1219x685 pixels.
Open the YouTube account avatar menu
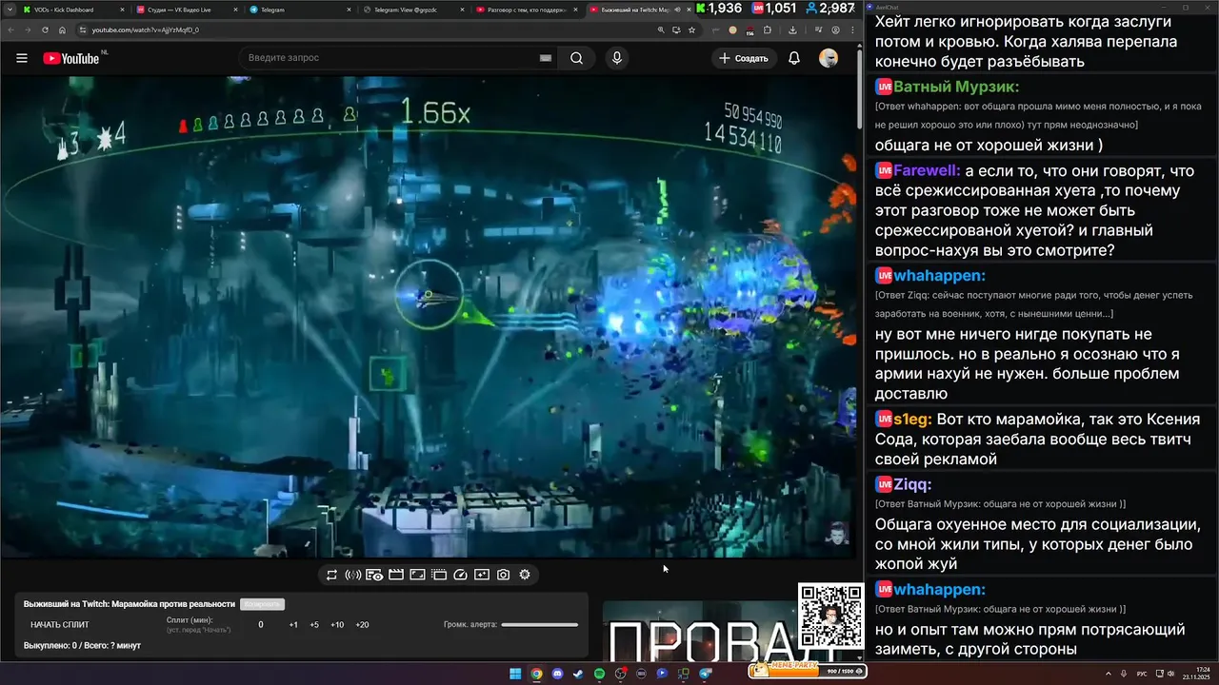829,58
